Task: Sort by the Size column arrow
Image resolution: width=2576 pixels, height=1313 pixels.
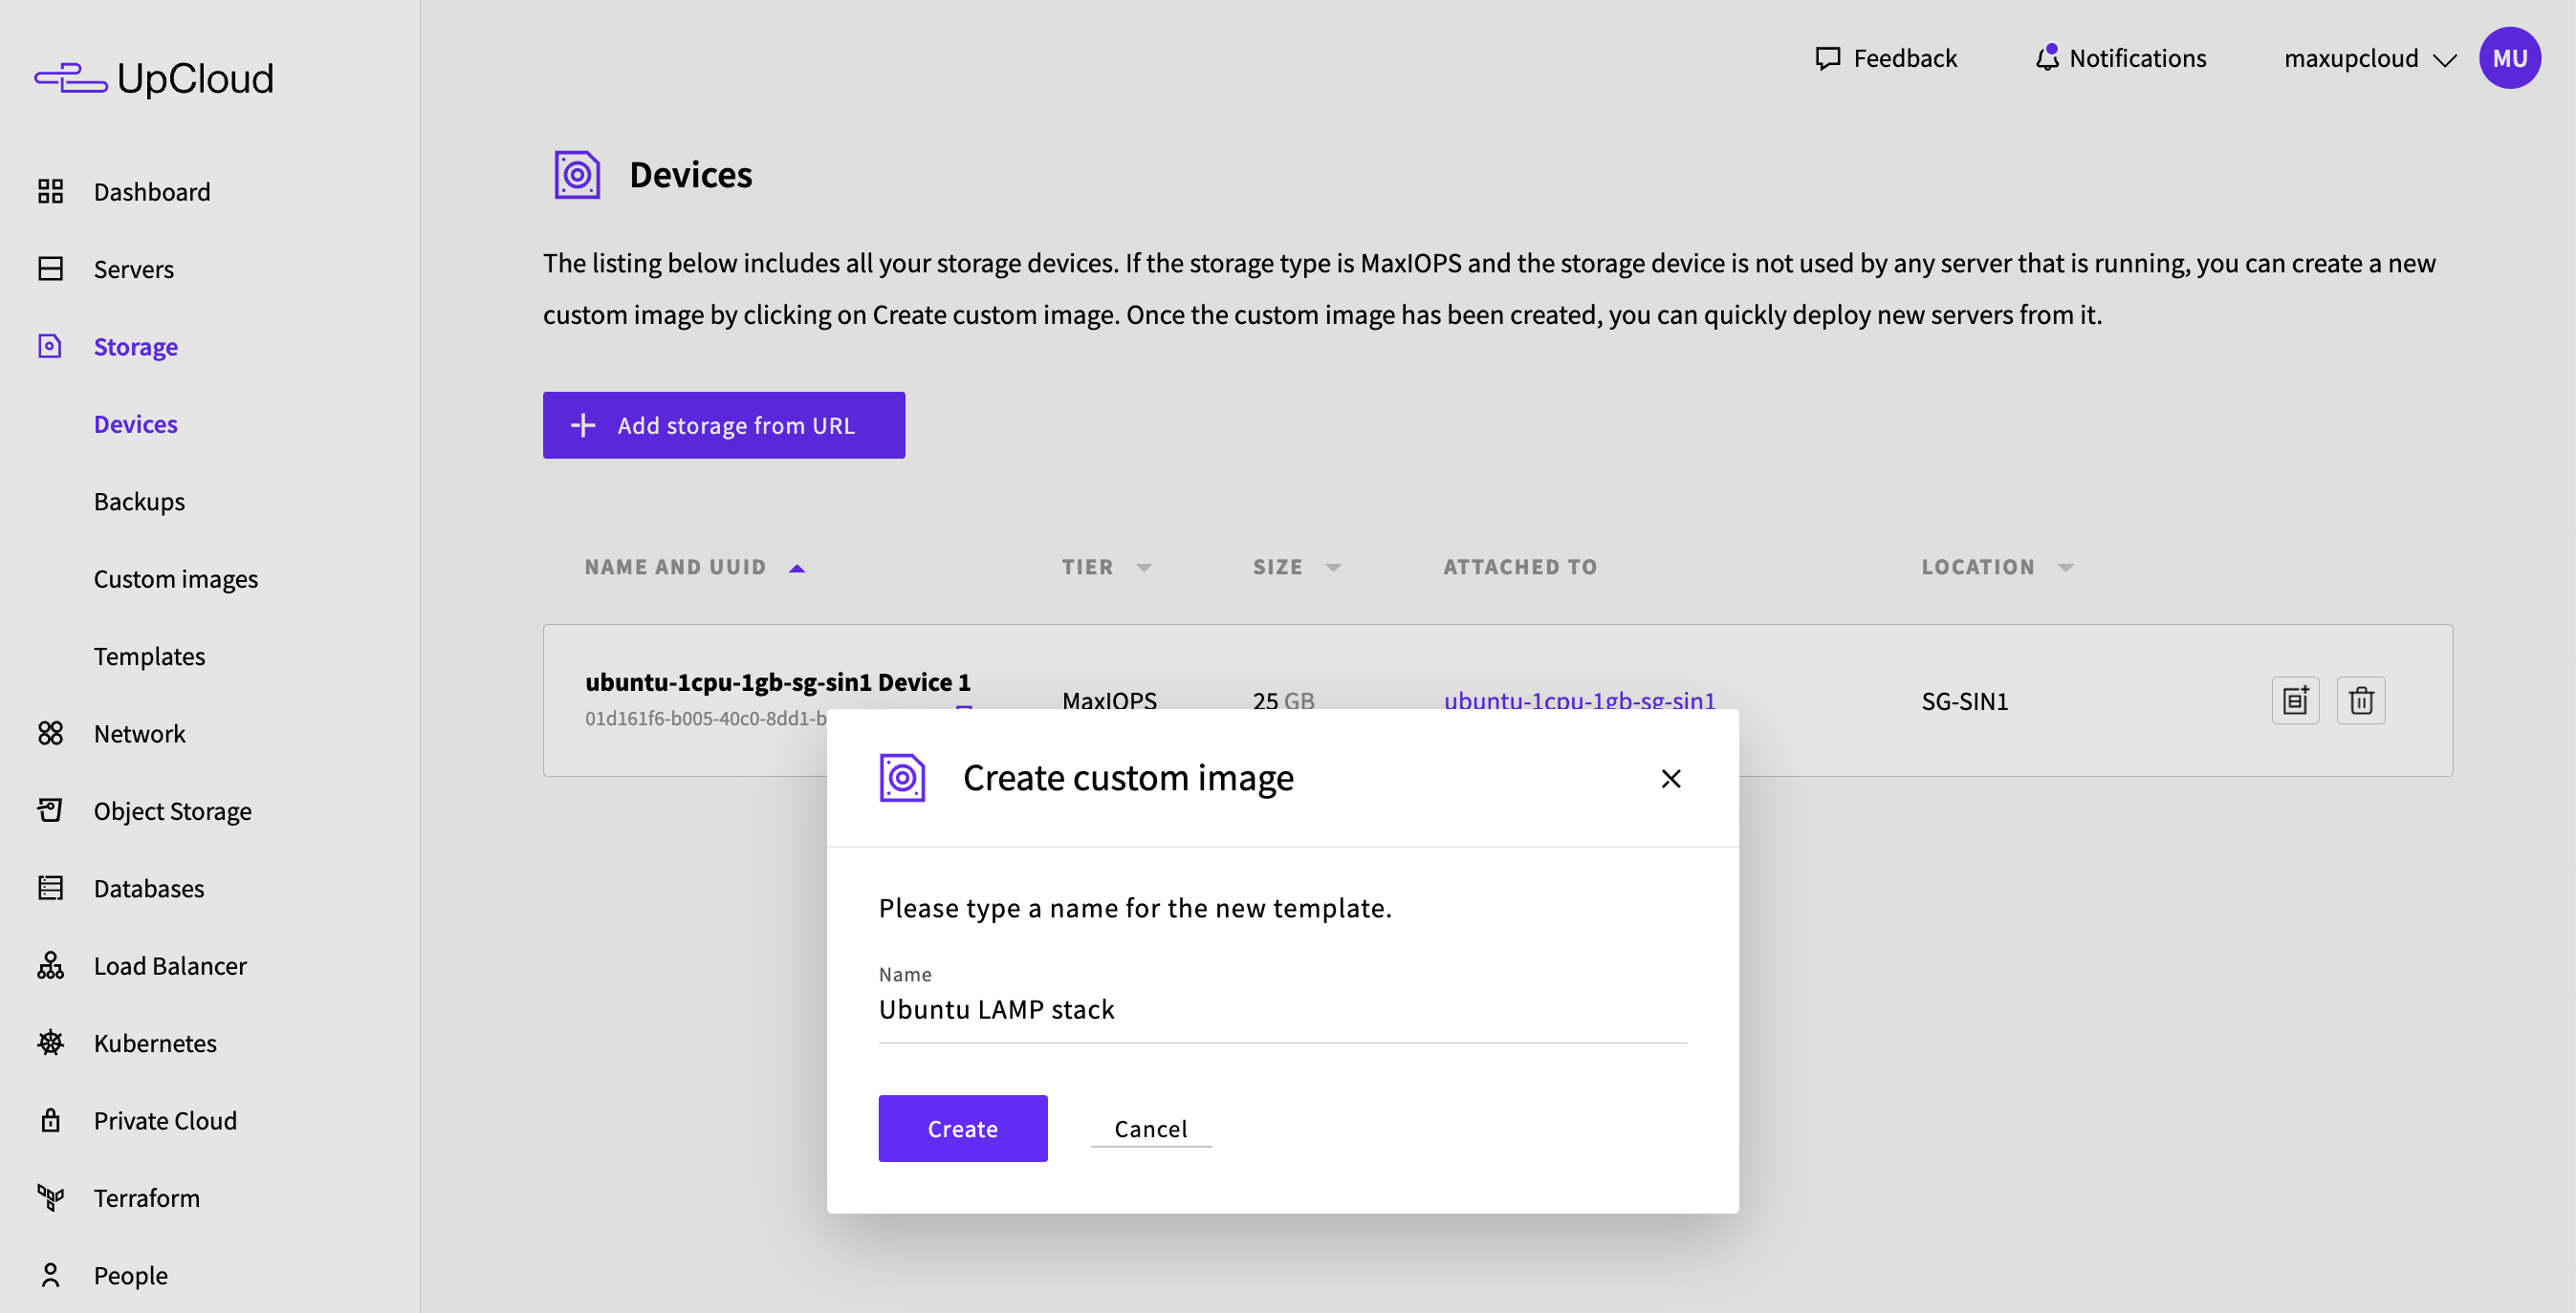Action: click(x=1333, y=568)
